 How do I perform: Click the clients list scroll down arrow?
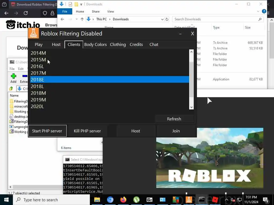(x=191, y=107)
